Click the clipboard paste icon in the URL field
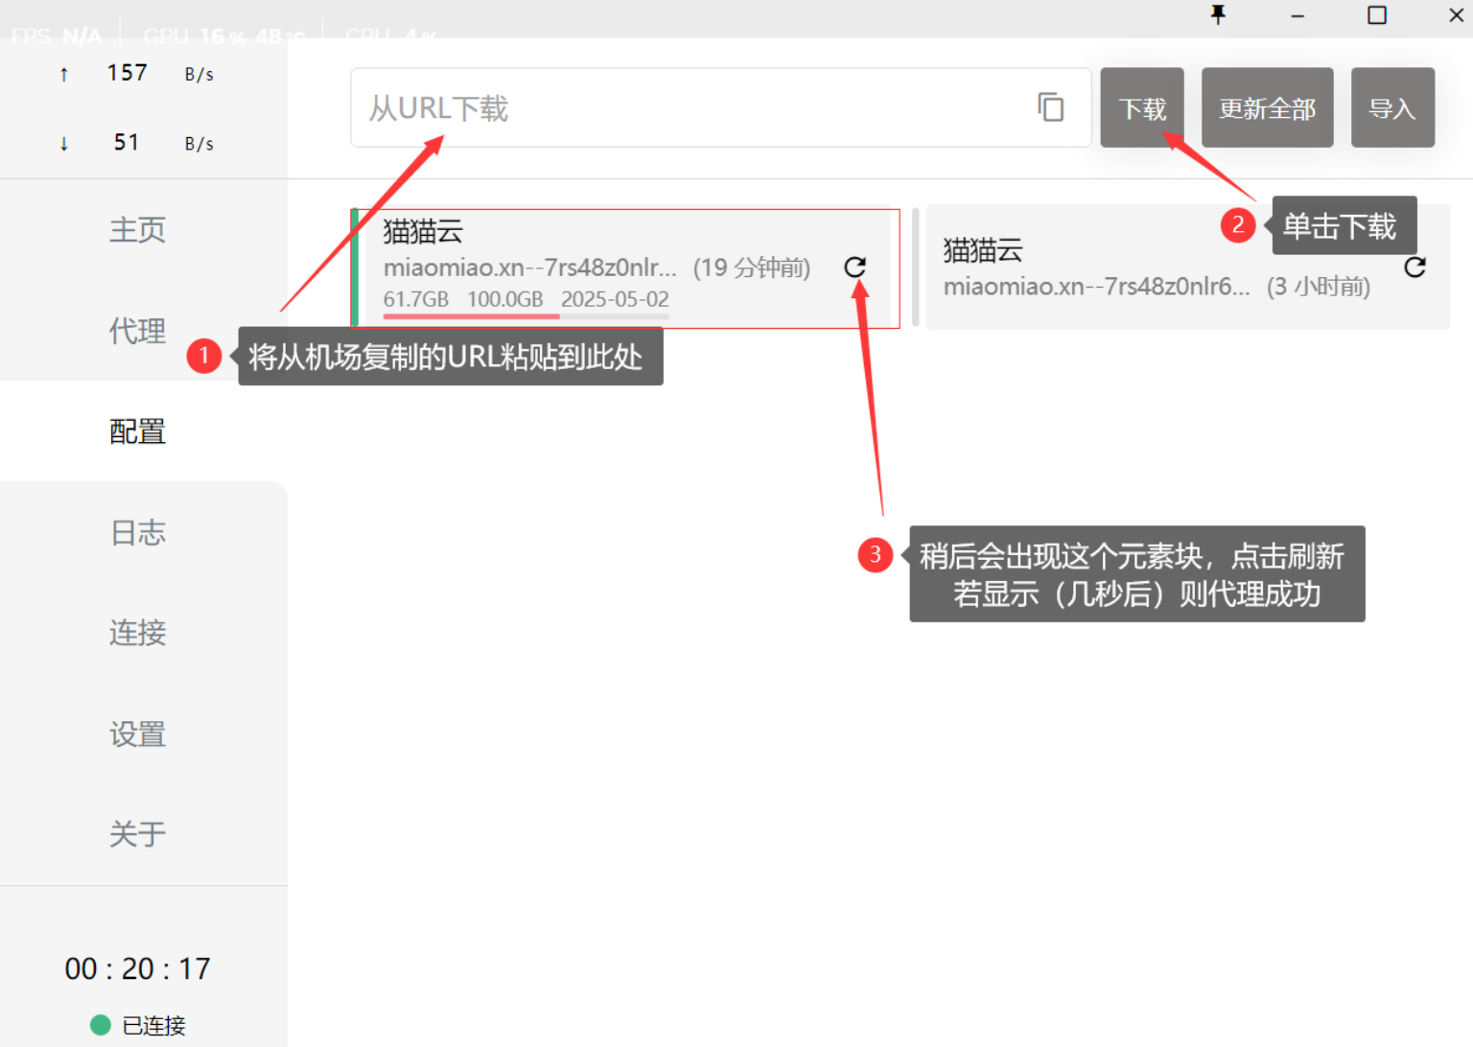The width and height of the screenshot is (1473, 1047). pos(1050,107)
